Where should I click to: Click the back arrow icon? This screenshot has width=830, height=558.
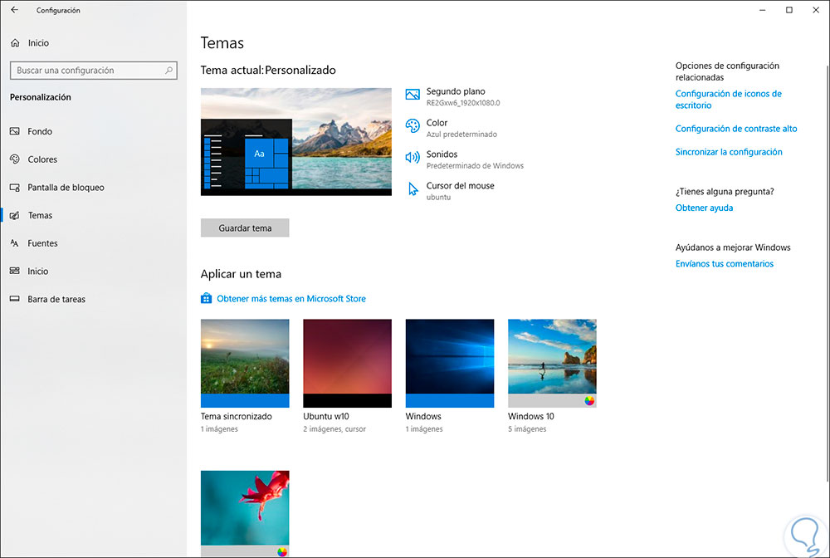(x=14, y=10)
